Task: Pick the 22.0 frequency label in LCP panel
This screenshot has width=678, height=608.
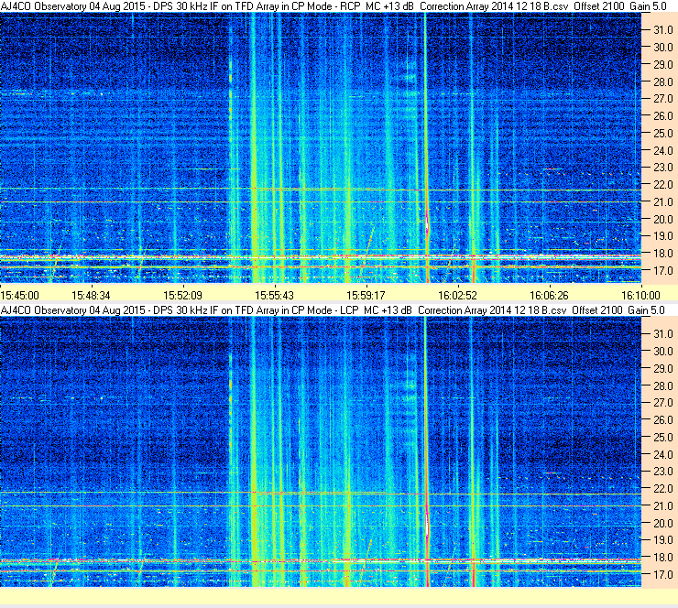Action: point(662,488)
